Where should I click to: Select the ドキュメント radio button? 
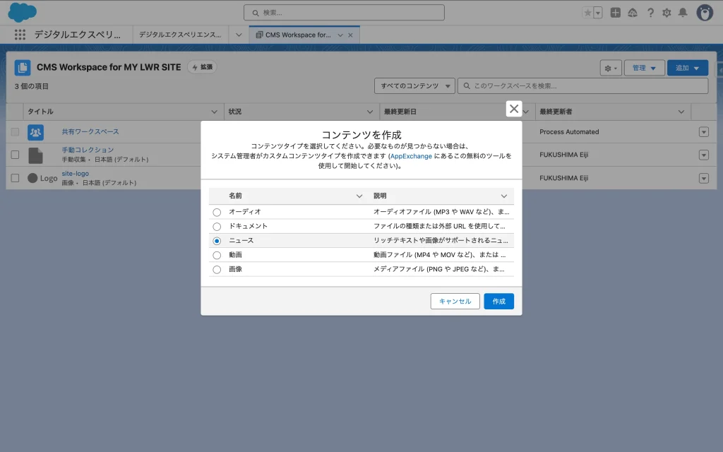coord(217,227)
